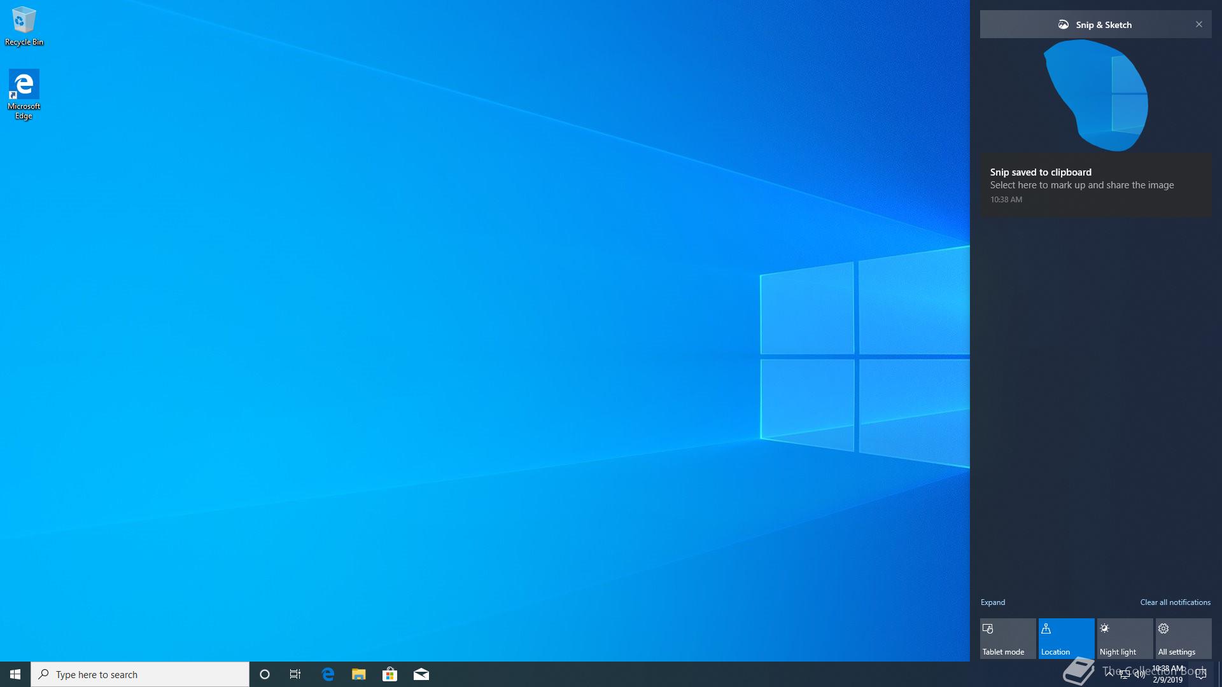Open Microsoft Store from the taskbar
The width and height of the screenshot is (1222, 687).
[390, 674]
